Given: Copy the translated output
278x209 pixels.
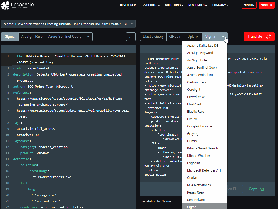Looking at the screenshot, I should [x=256, y=189].
